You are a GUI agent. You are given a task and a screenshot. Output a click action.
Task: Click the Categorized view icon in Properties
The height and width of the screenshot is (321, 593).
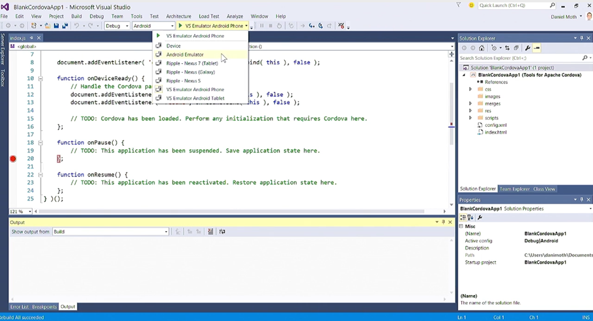(463, 217)
